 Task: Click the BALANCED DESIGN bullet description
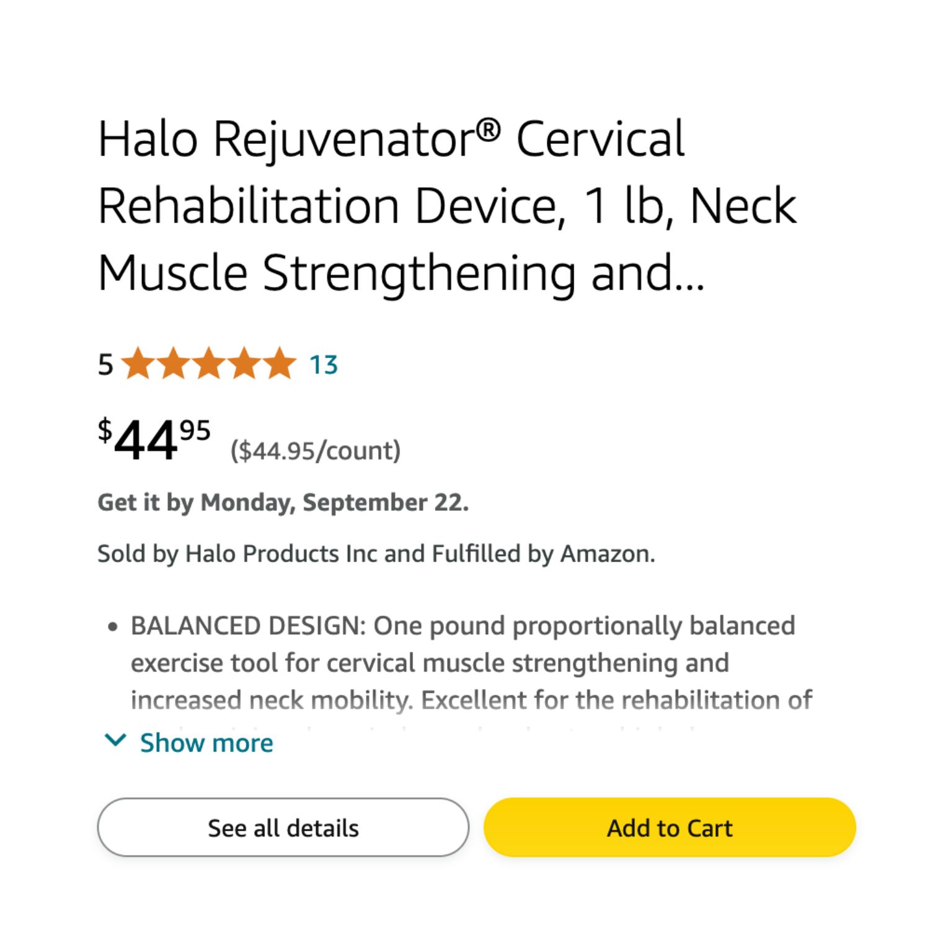[471, 662]
